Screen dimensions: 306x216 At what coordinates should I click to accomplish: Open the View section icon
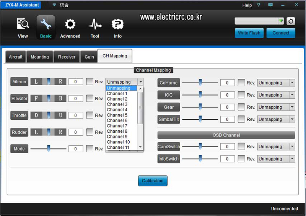[23, 24]
